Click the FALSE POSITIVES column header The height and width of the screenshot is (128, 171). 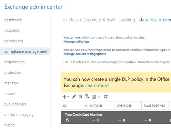(155, 106)
